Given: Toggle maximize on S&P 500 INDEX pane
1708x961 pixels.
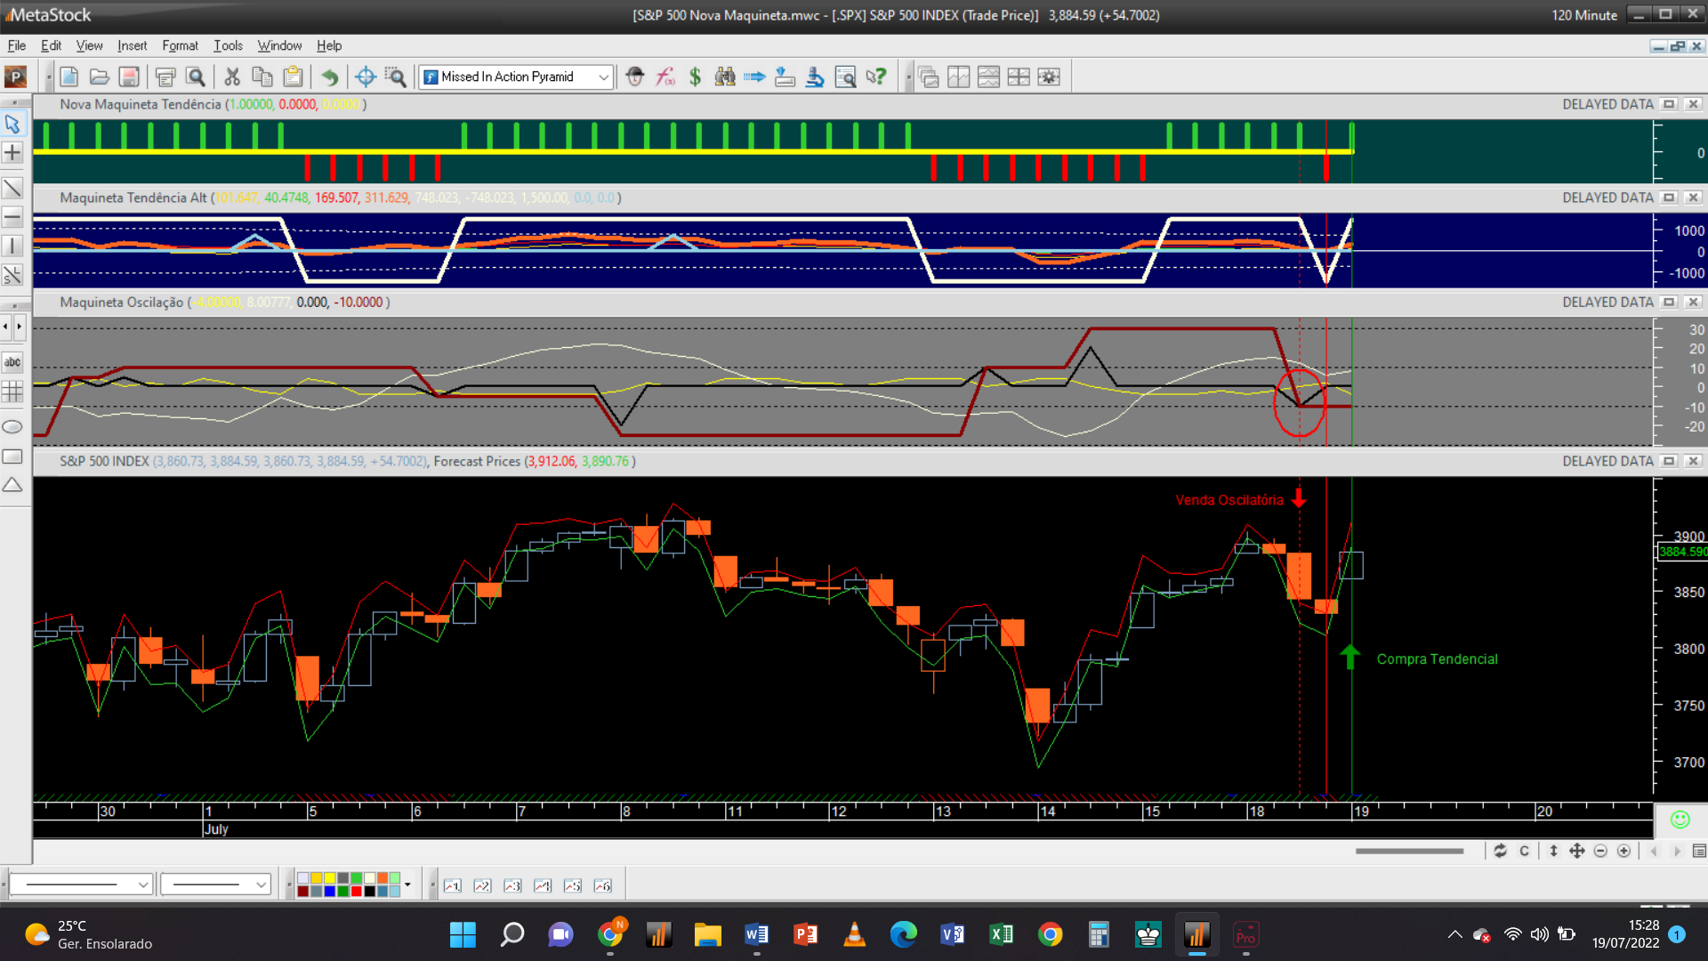Looking at the screenshot, I should (x=1669, y=461).
